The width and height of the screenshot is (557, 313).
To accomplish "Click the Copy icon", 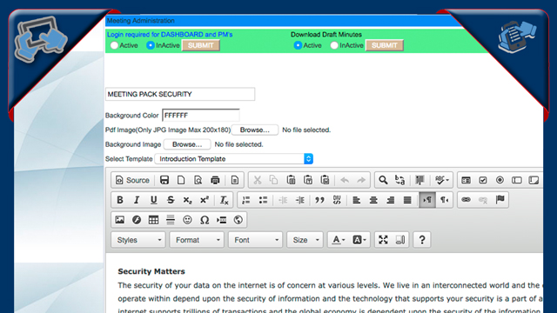I will click(273, 180).
